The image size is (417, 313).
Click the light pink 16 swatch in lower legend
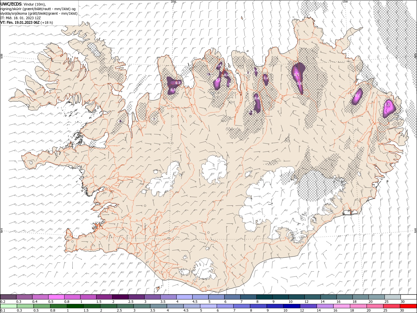341,306
